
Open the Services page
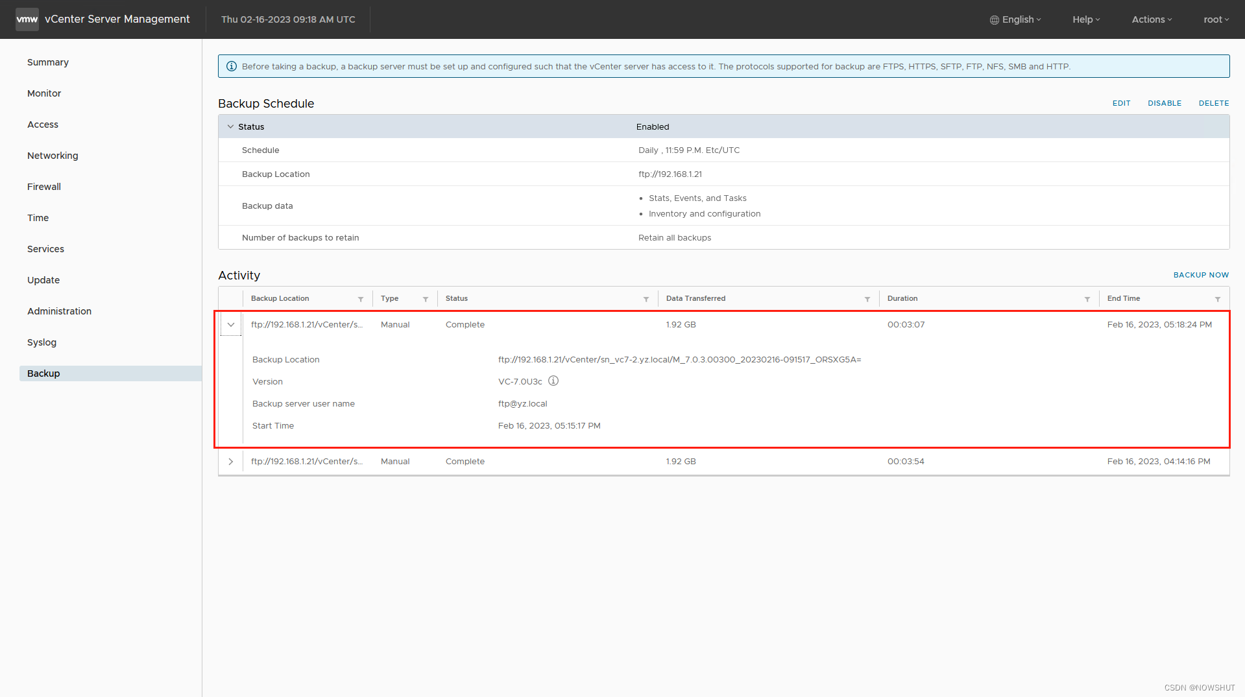pyautogui.click(x=45, y=249)
